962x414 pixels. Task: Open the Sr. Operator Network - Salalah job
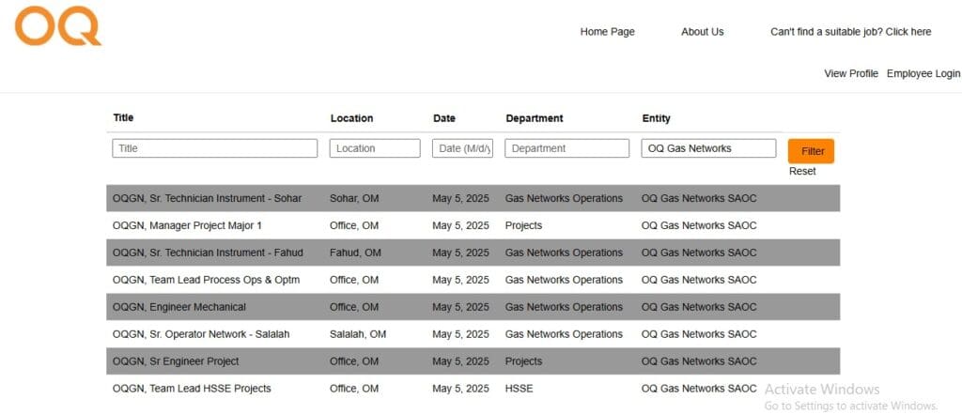coord(201,334)
